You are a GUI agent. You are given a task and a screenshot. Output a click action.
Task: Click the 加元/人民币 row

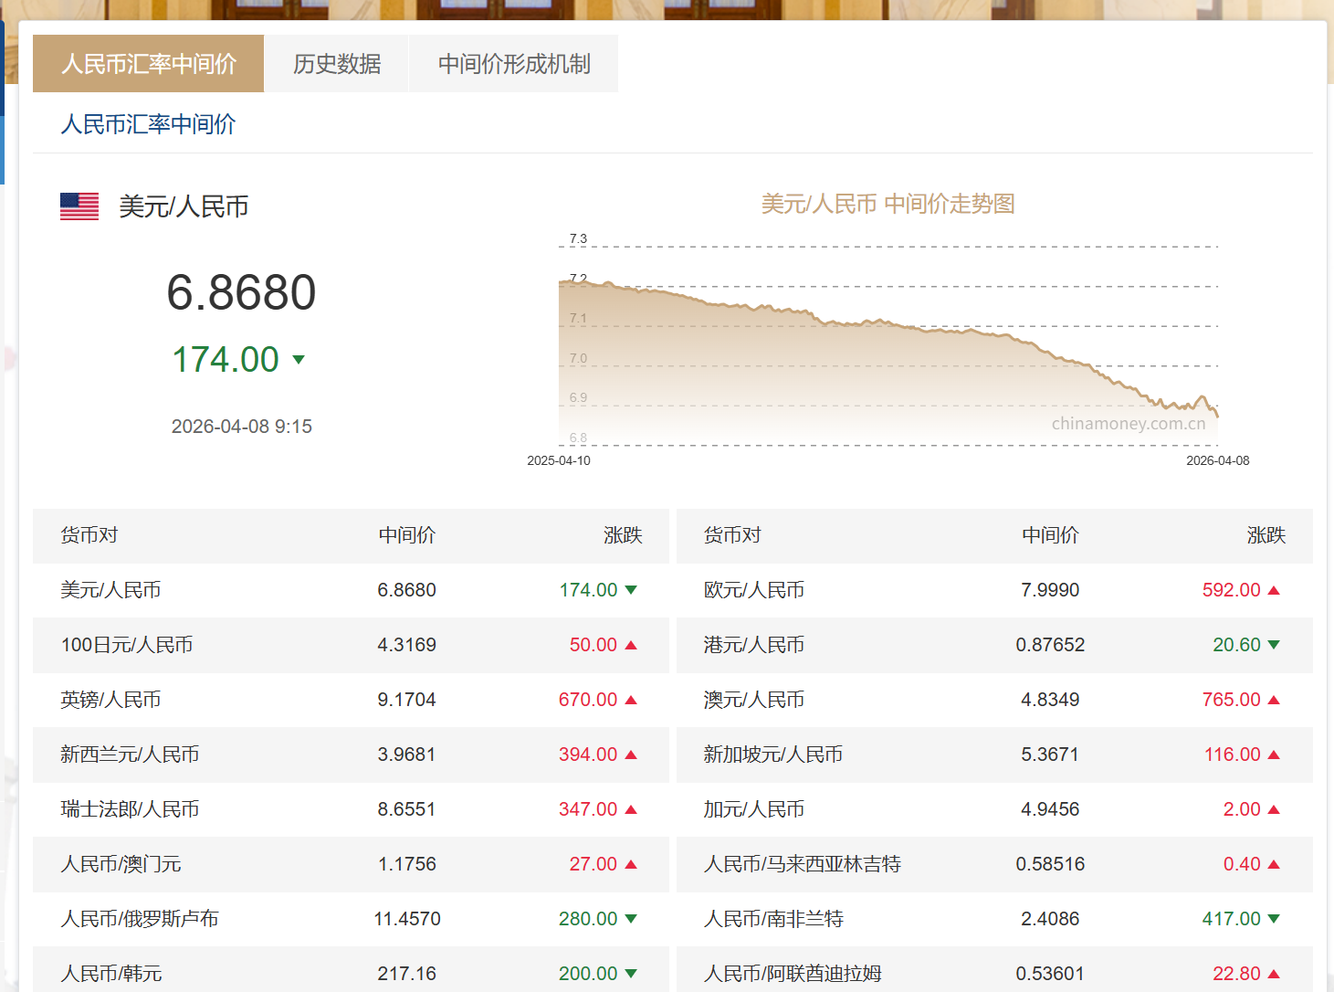coord(994,809)
